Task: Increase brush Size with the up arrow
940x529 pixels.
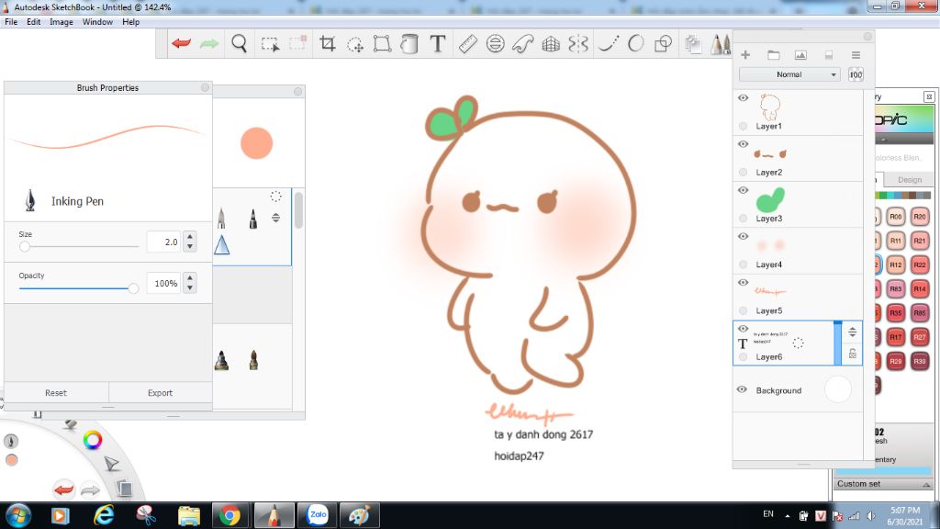Action: coord(190,236)
